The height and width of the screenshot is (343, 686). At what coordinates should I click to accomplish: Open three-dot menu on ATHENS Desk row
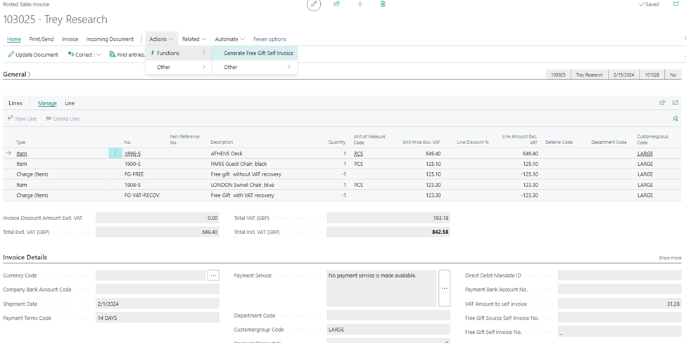[115, 153]
